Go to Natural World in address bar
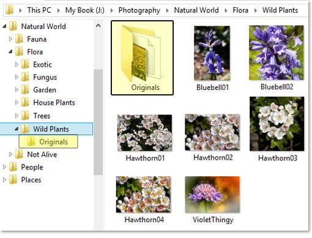 [196, 10]
